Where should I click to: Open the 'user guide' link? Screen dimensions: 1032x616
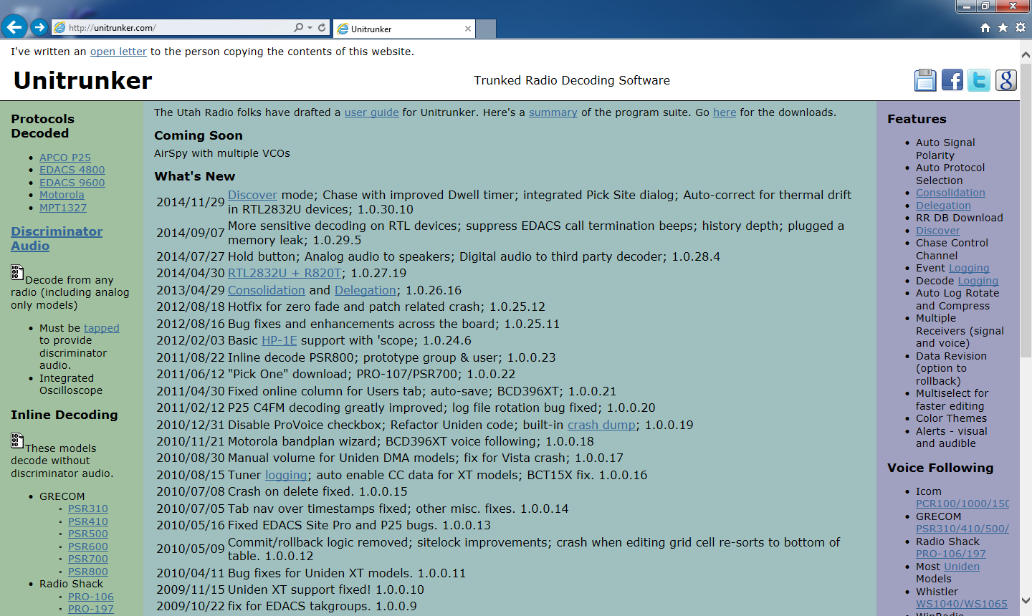tap(371, 112)
